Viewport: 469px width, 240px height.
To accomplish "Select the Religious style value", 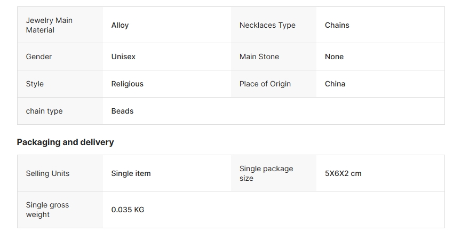I will tap(127, 84).
